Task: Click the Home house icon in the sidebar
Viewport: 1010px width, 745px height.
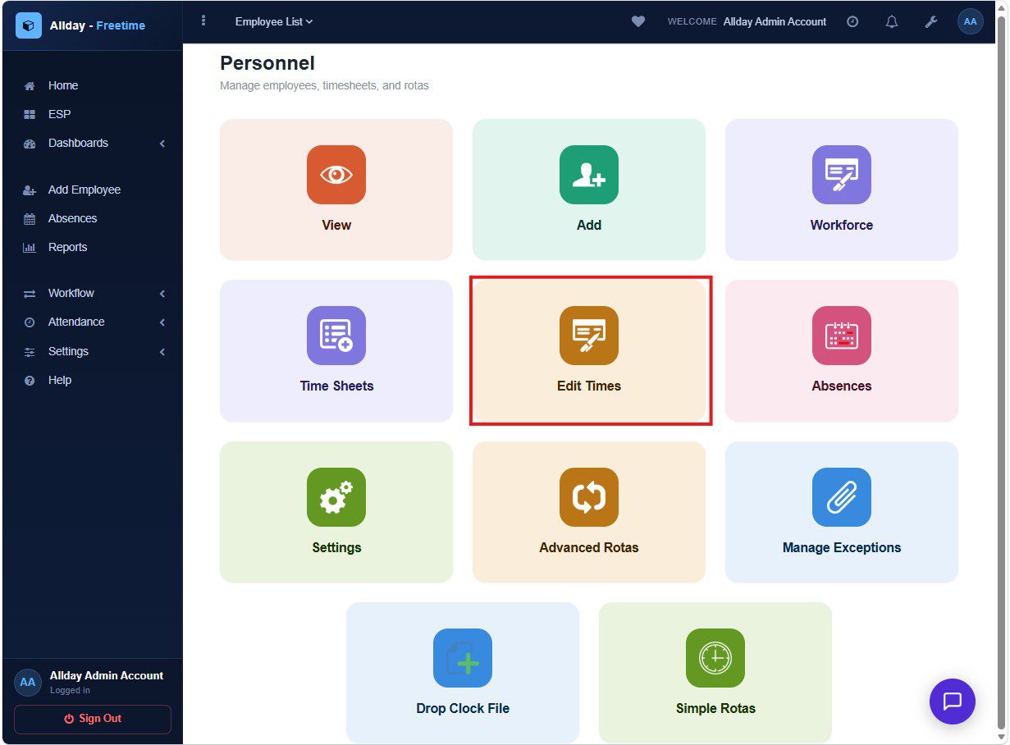Action: (30, 85)
